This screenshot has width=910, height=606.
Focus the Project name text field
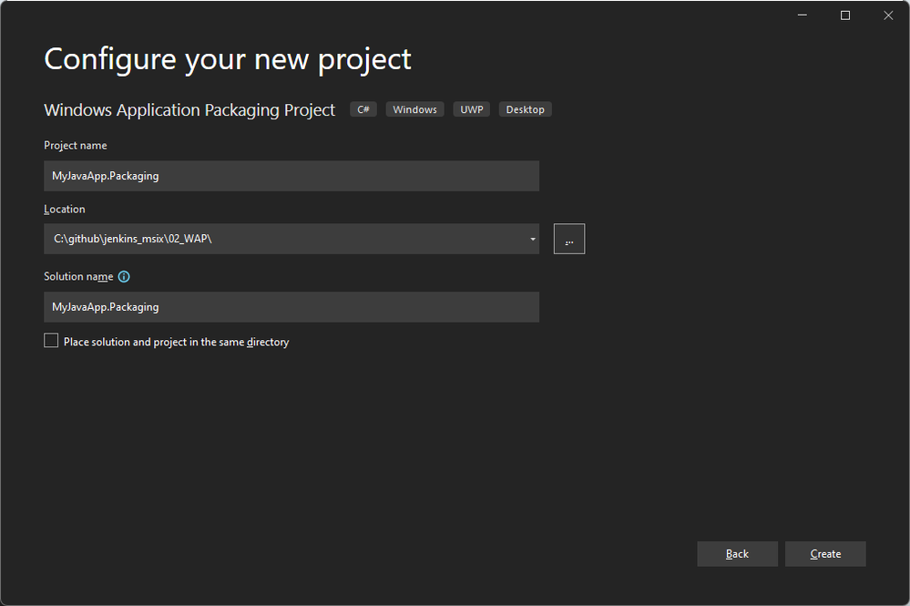pyautogui.click(x=291, y=176)
